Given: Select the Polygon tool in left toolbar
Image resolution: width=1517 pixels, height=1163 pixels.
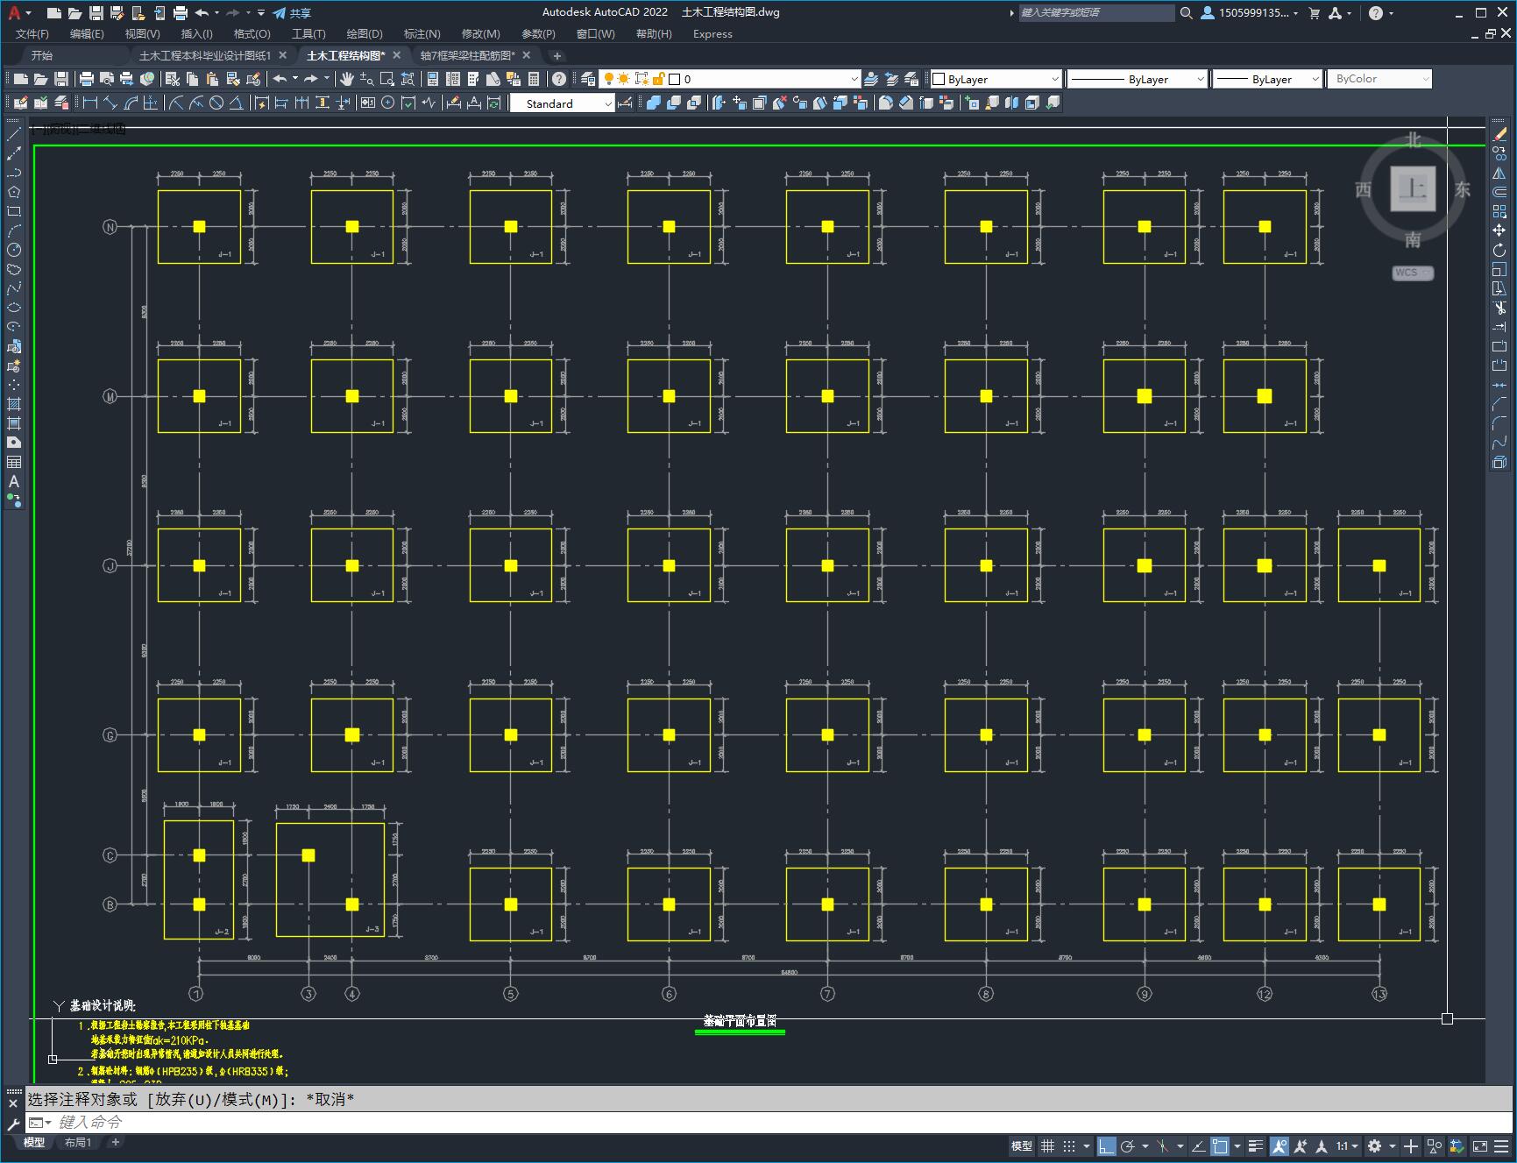Looking at the screenshot, I should click(x=14, y=192).
